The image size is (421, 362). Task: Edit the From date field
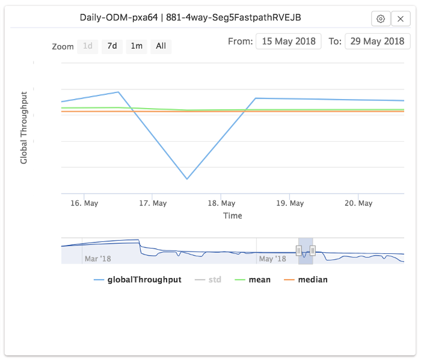289,41
